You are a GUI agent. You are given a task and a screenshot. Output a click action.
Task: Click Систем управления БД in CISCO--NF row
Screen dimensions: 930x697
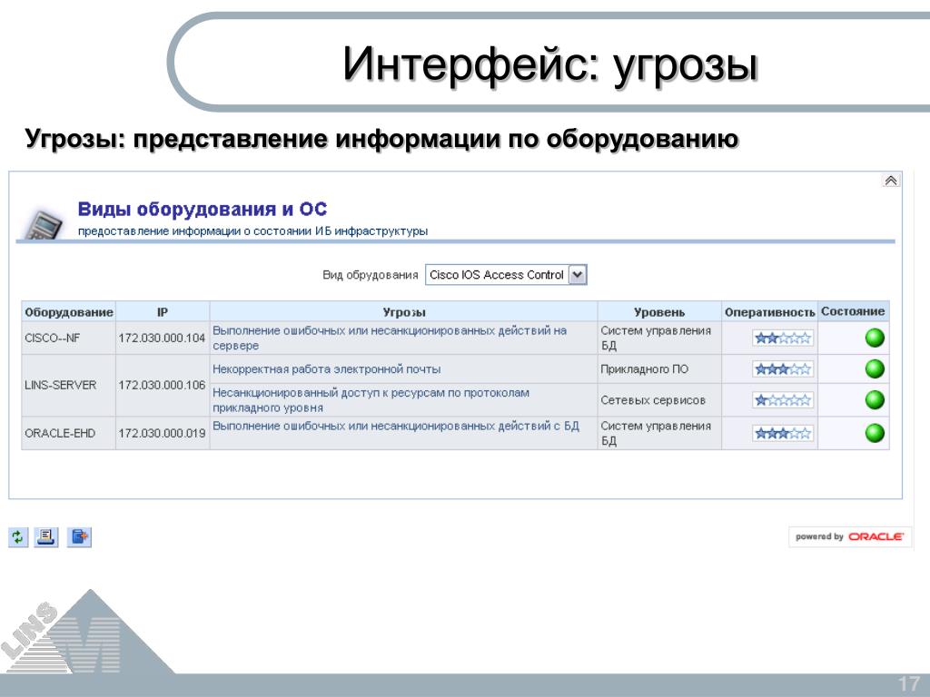click(x=659, y=338)
